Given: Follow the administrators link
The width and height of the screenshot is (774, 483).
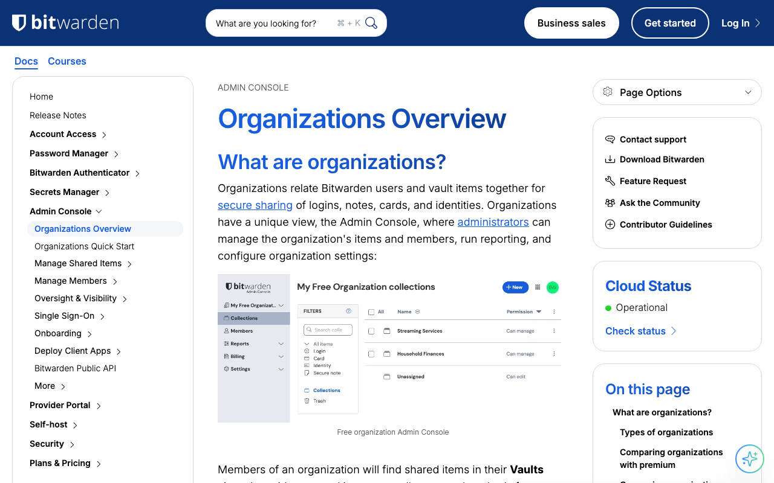Looking at the screenshot, I should (493, 222).
